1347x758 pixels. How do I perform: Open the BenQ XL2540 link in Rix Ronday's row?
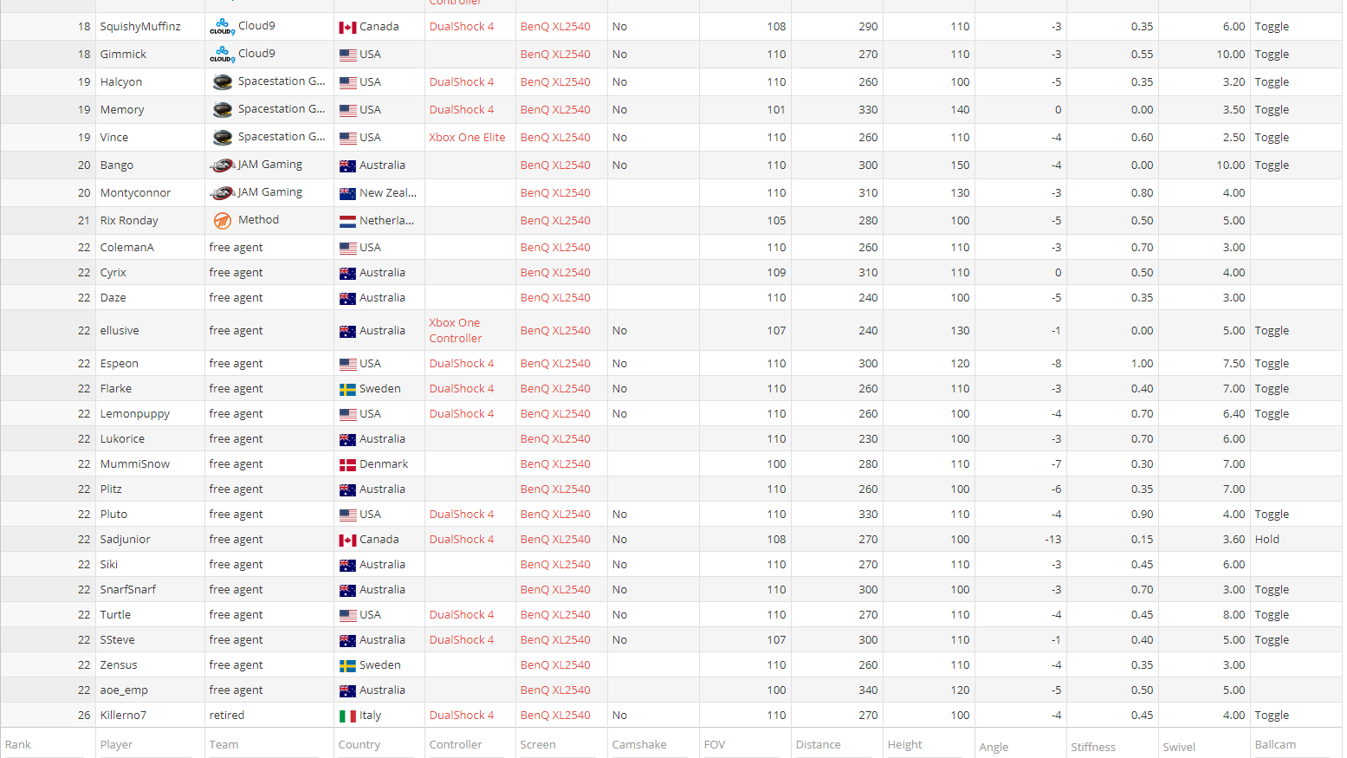click(x=555, y=221)
